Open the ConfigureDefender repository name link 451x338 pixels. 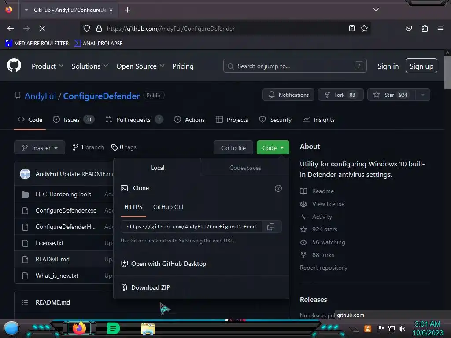pos(101,96)
